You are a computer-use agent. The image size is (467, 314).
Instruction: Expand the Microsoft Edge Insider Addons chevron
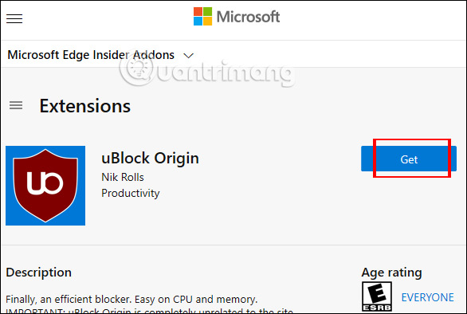click(188, 56)
